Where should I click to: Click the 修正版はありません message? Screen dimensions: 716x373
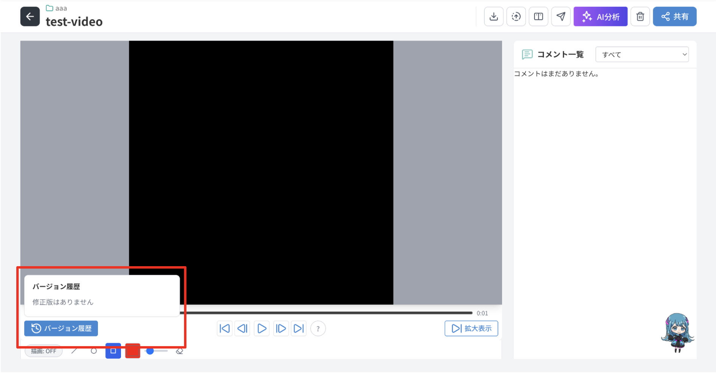(63, 302)
